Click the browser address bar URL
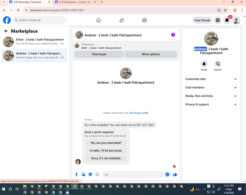This screenshot has width=246, height=195. coord(57,10)
